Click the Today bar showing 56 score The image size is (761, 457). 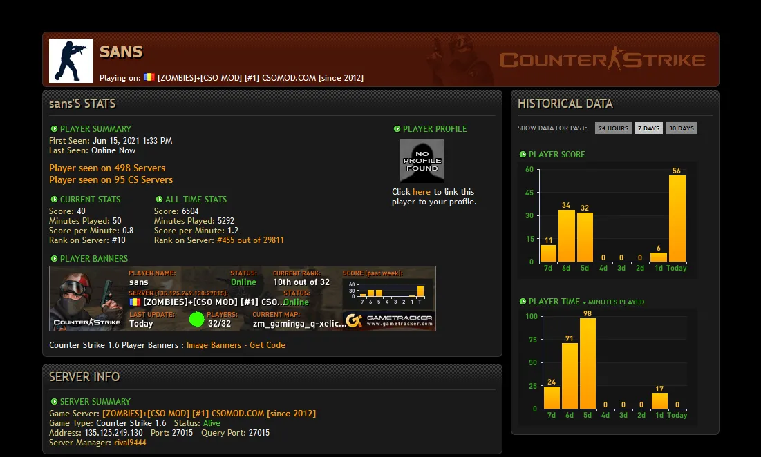(x=677, y=219)
